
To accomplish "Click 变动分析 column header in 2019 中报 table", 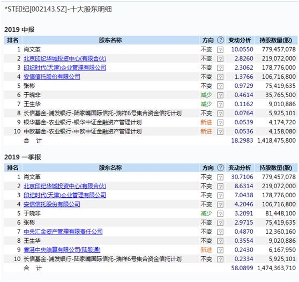I will pyautogui.click(x=240, y=40).
